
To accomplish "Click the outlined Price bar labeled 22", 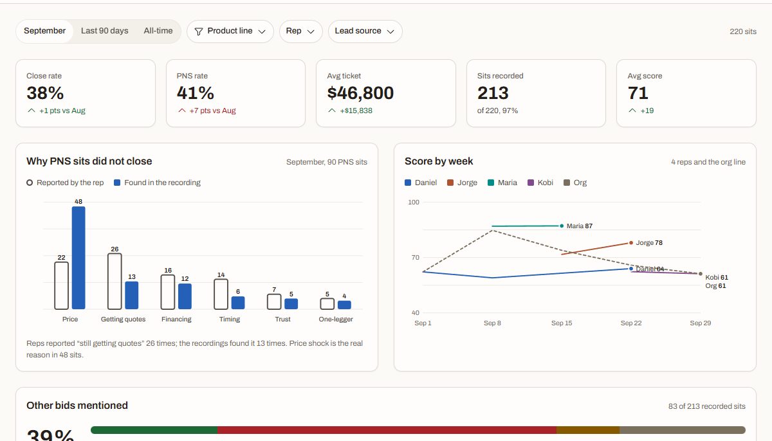I will point(61,285).
